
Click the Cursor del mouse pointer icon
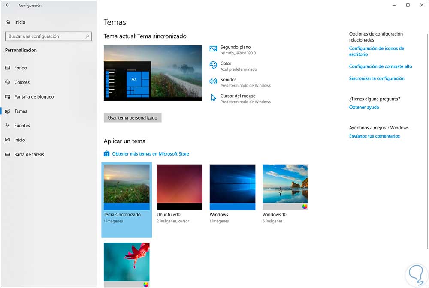[x=213, y=98]
